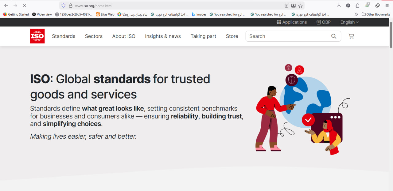Go to the Store link
393x191 pixels.
coord(232,36)
